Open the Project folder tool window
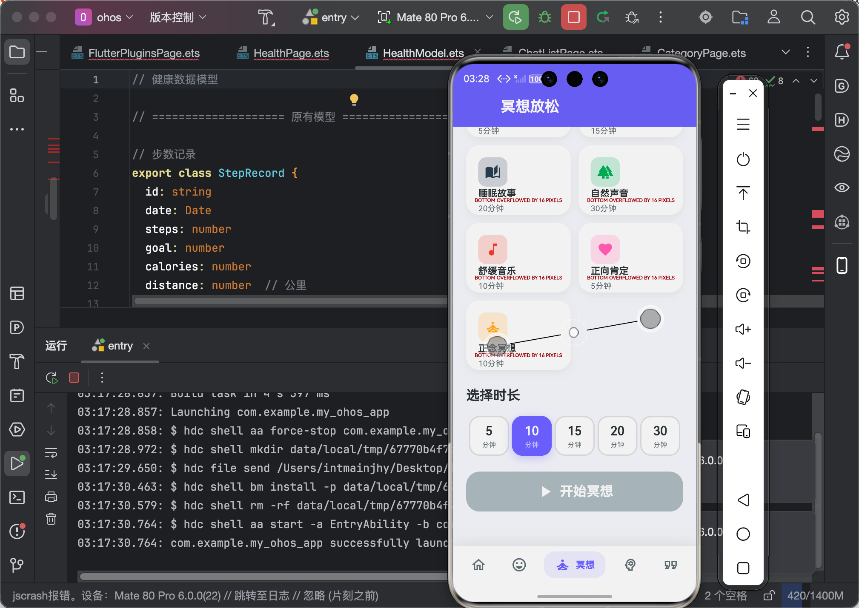 pos(17,52)
